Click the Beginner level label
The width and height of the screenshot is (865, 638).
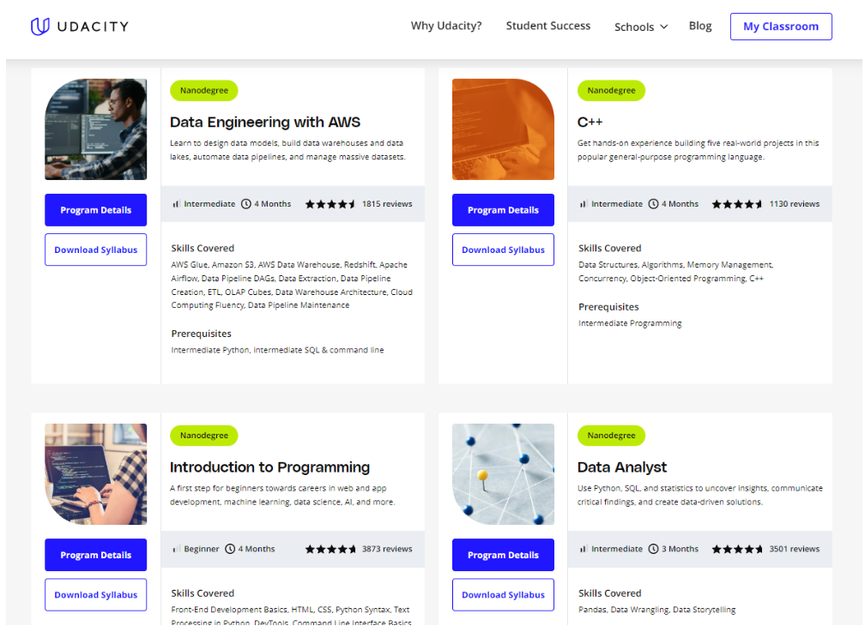point(202,549)
